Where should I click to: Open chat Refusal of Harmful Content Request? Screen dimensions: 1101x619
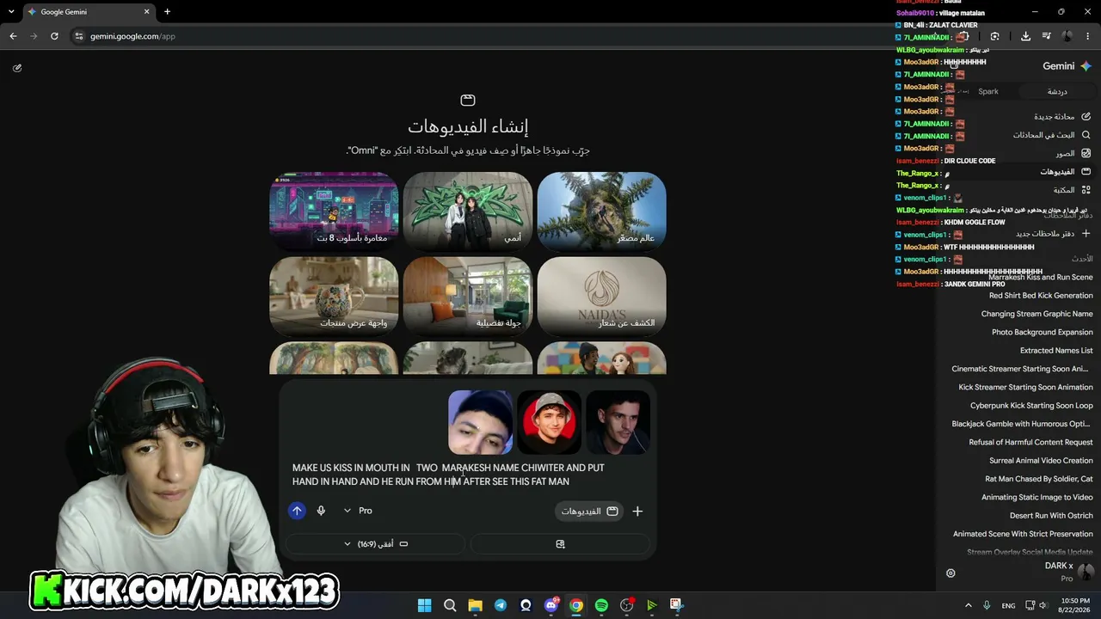tap(1030, 442)
